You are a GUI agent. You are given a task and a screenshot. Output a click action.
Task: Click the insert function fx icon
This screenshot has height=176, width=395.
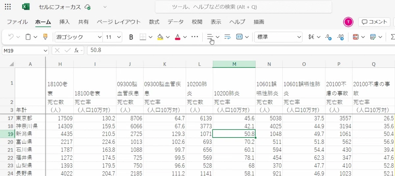click(76, 50)
